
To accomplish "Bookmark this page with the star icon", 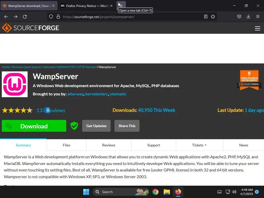I will [213, 17].
